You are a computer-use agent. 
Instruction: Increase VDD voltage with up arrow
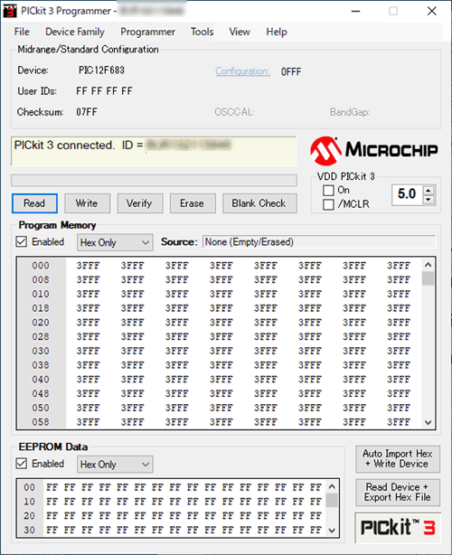click(428, 191)
